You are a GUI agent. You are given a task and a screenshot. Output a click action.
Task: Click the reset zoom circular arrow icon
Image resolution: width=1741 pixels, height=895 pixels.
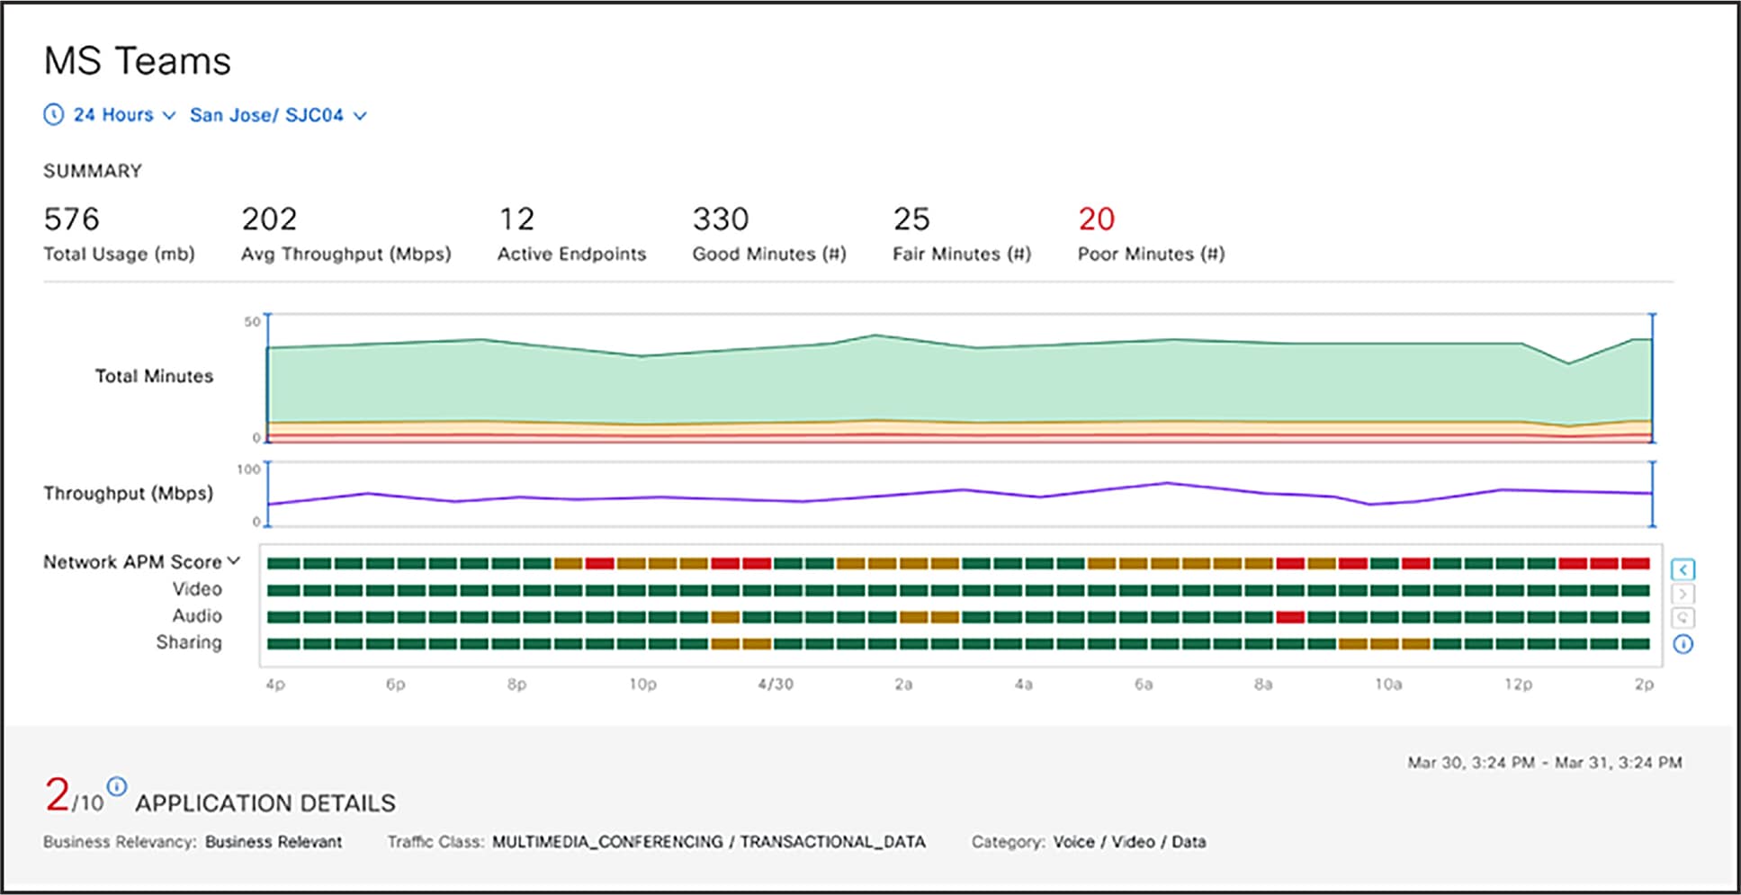tap(1683, 618)
